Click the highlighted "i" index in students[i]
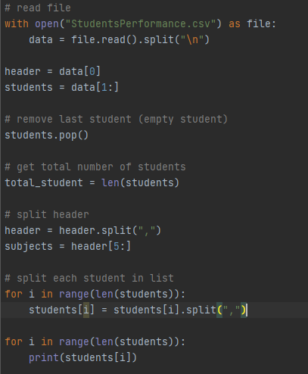 [x=86, y=310]
